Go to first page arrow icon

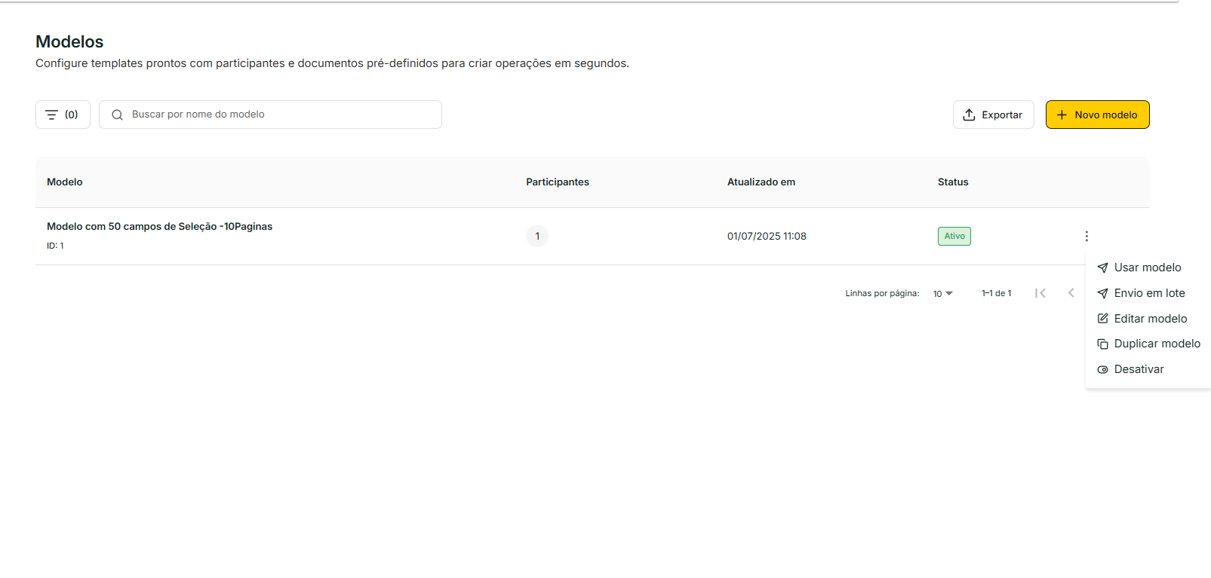coord(1040,293)
